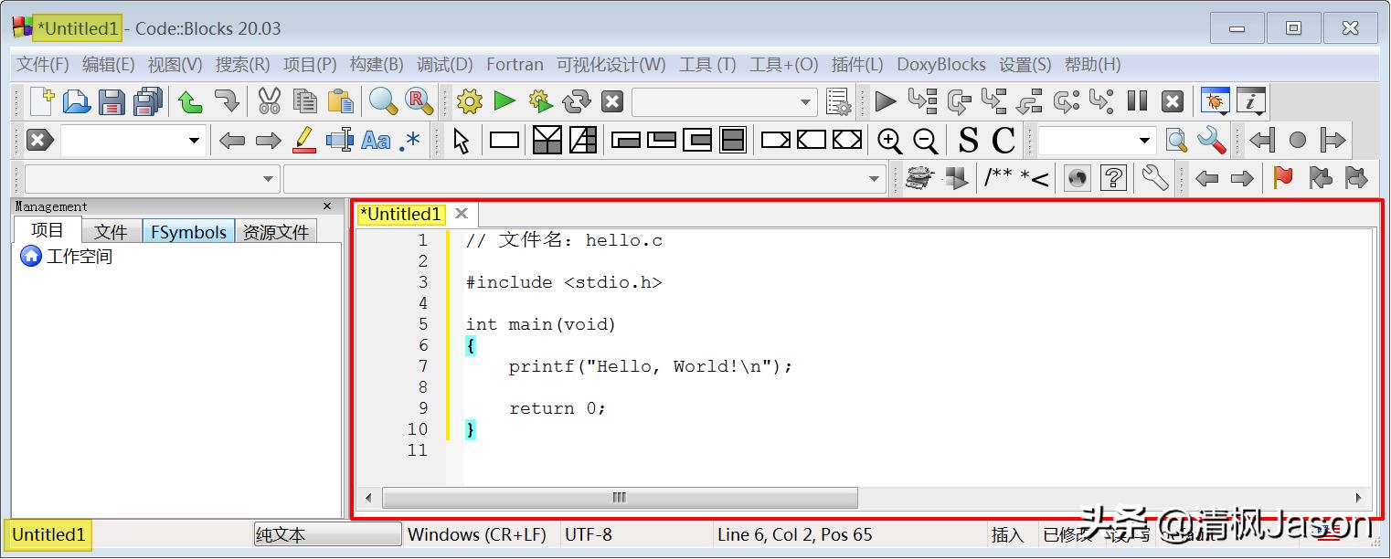Click Line 6, Col 2 in status bar
The image size is (1391, 559).
click(794, 534)
